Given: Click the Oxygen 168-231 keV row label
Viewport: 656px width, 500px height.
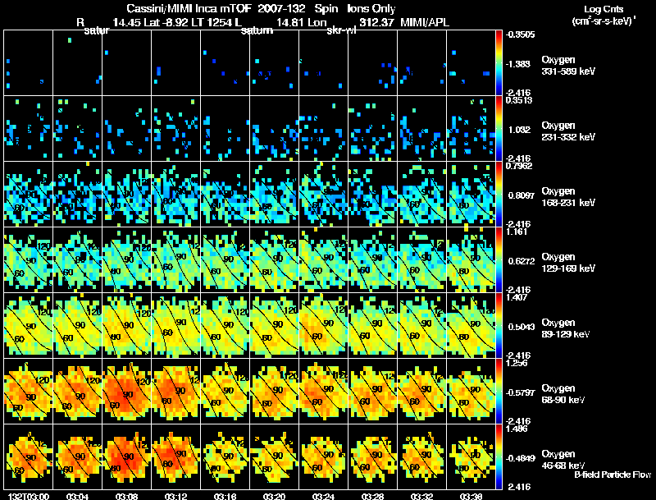Looking at the screenshot, I should (x=568, y=197).
